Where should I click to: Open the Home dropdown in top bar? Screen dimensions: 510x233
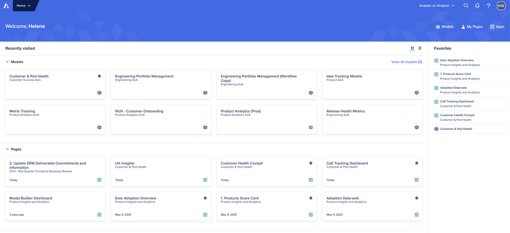click(x=24, y=6)
